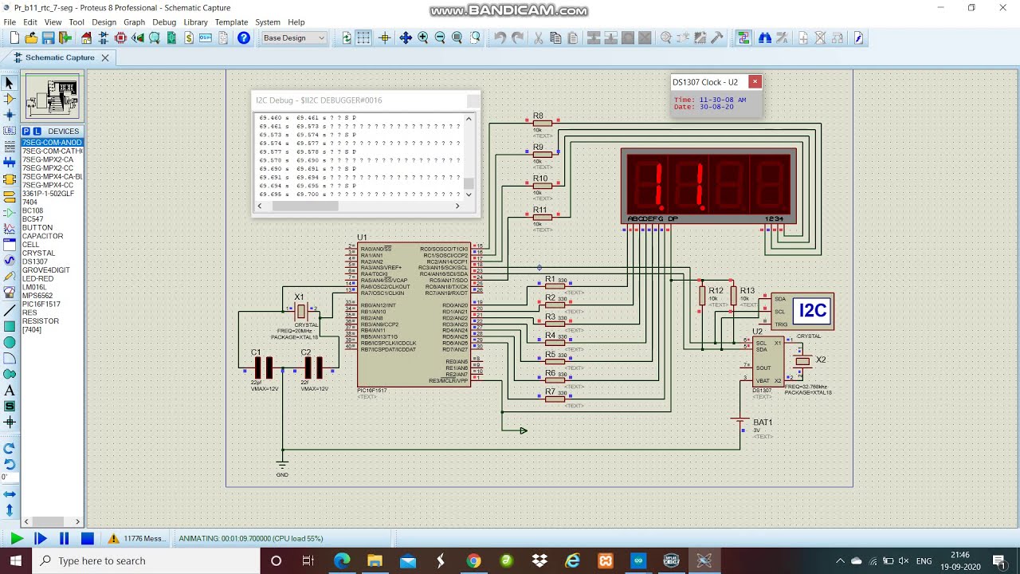Click the Help question mark icon
The height and width of the screenshot is (574, 1020).
click(244, 37)
